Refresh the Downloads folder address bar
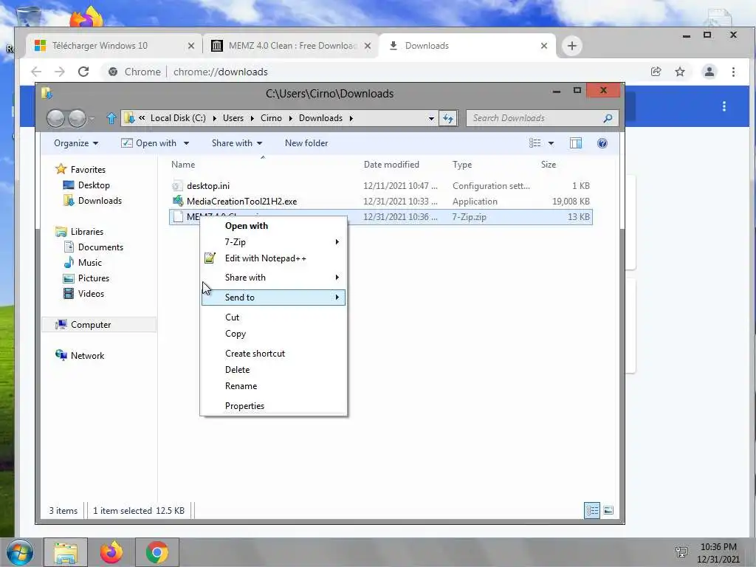The image size is (756, 567). [x=448, y=118]
